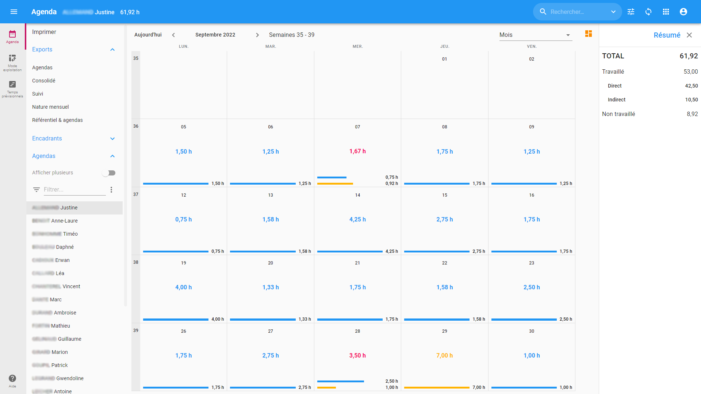Select Léa in the agenda list
This screenshot has width=701, height=394.
[74, 273]
